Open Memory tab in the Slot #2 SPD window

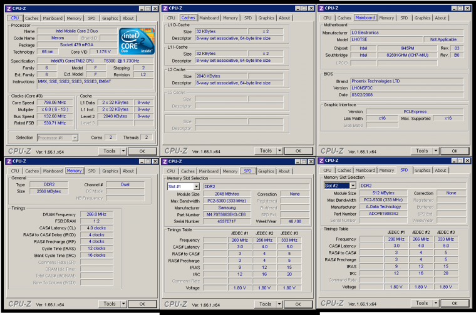coord(386,170)
